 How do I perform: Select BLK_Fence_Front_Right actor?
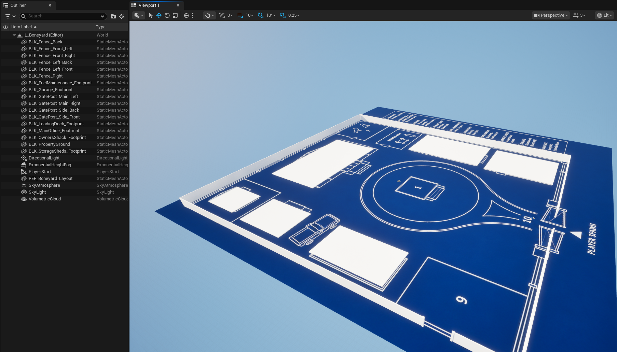[x=52, y=56]
